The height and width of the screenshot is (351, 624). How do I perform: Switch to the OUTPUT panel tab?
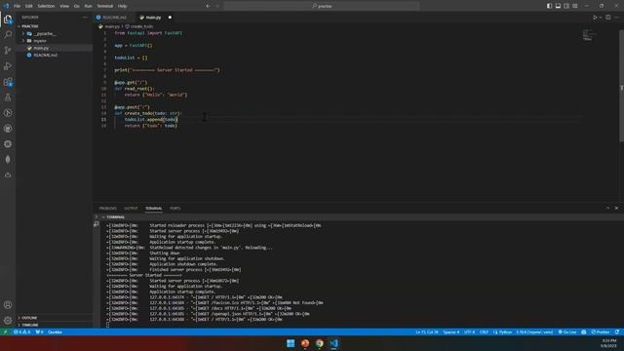[x=131, y=208]
